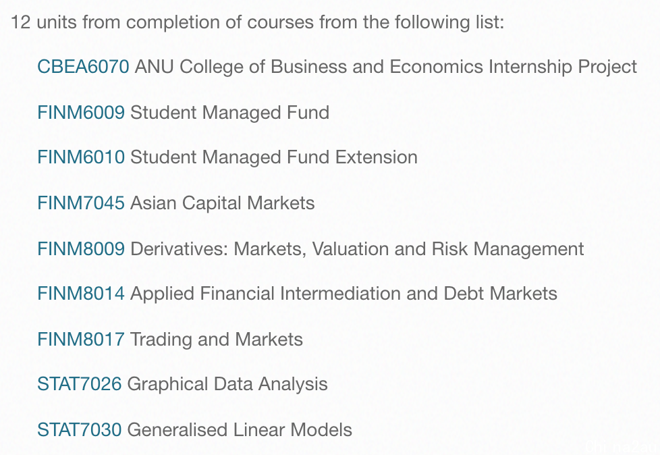660x455 pixels.
Task: Follow the STAT7026 course link
Action: pyautogui.click(x=79, y=384)
